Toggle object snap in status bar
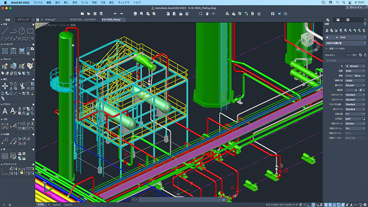 [339, 205]
